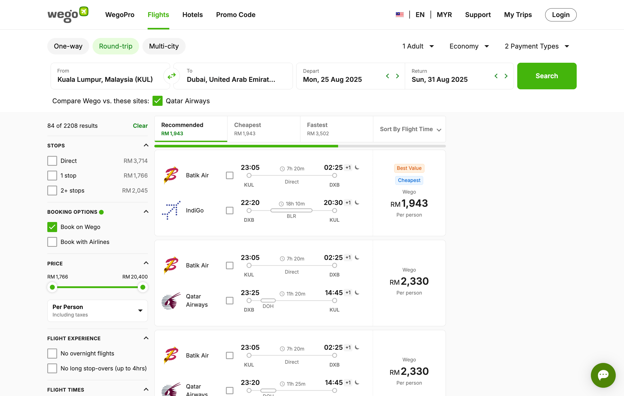Go to previous departure date
This screenshot has width=624, height=396.
pos(387,76)
